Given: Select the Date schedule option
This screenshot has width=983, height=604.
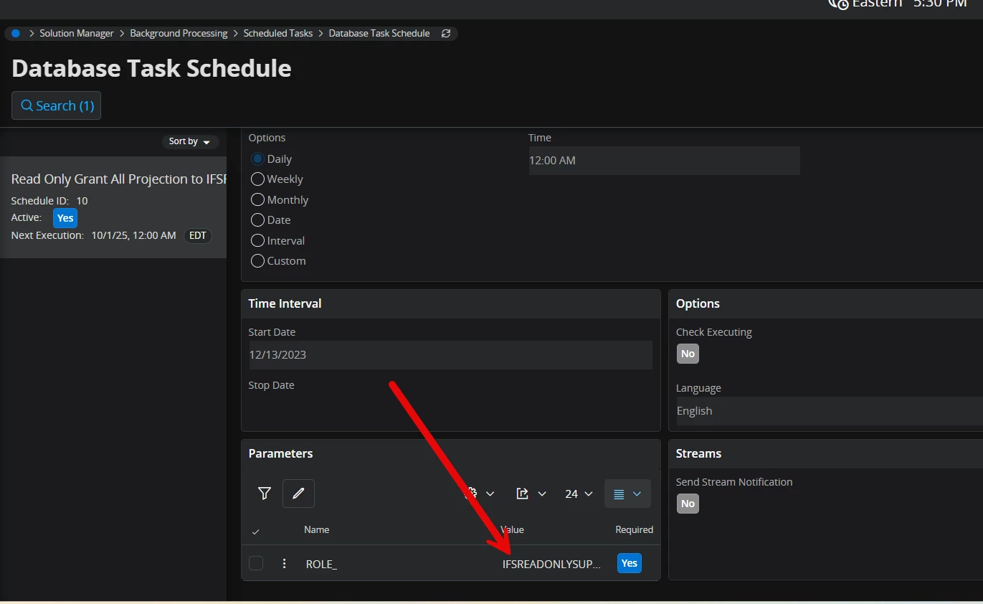Looking at the screenshot, I should [x=257, y=220].
